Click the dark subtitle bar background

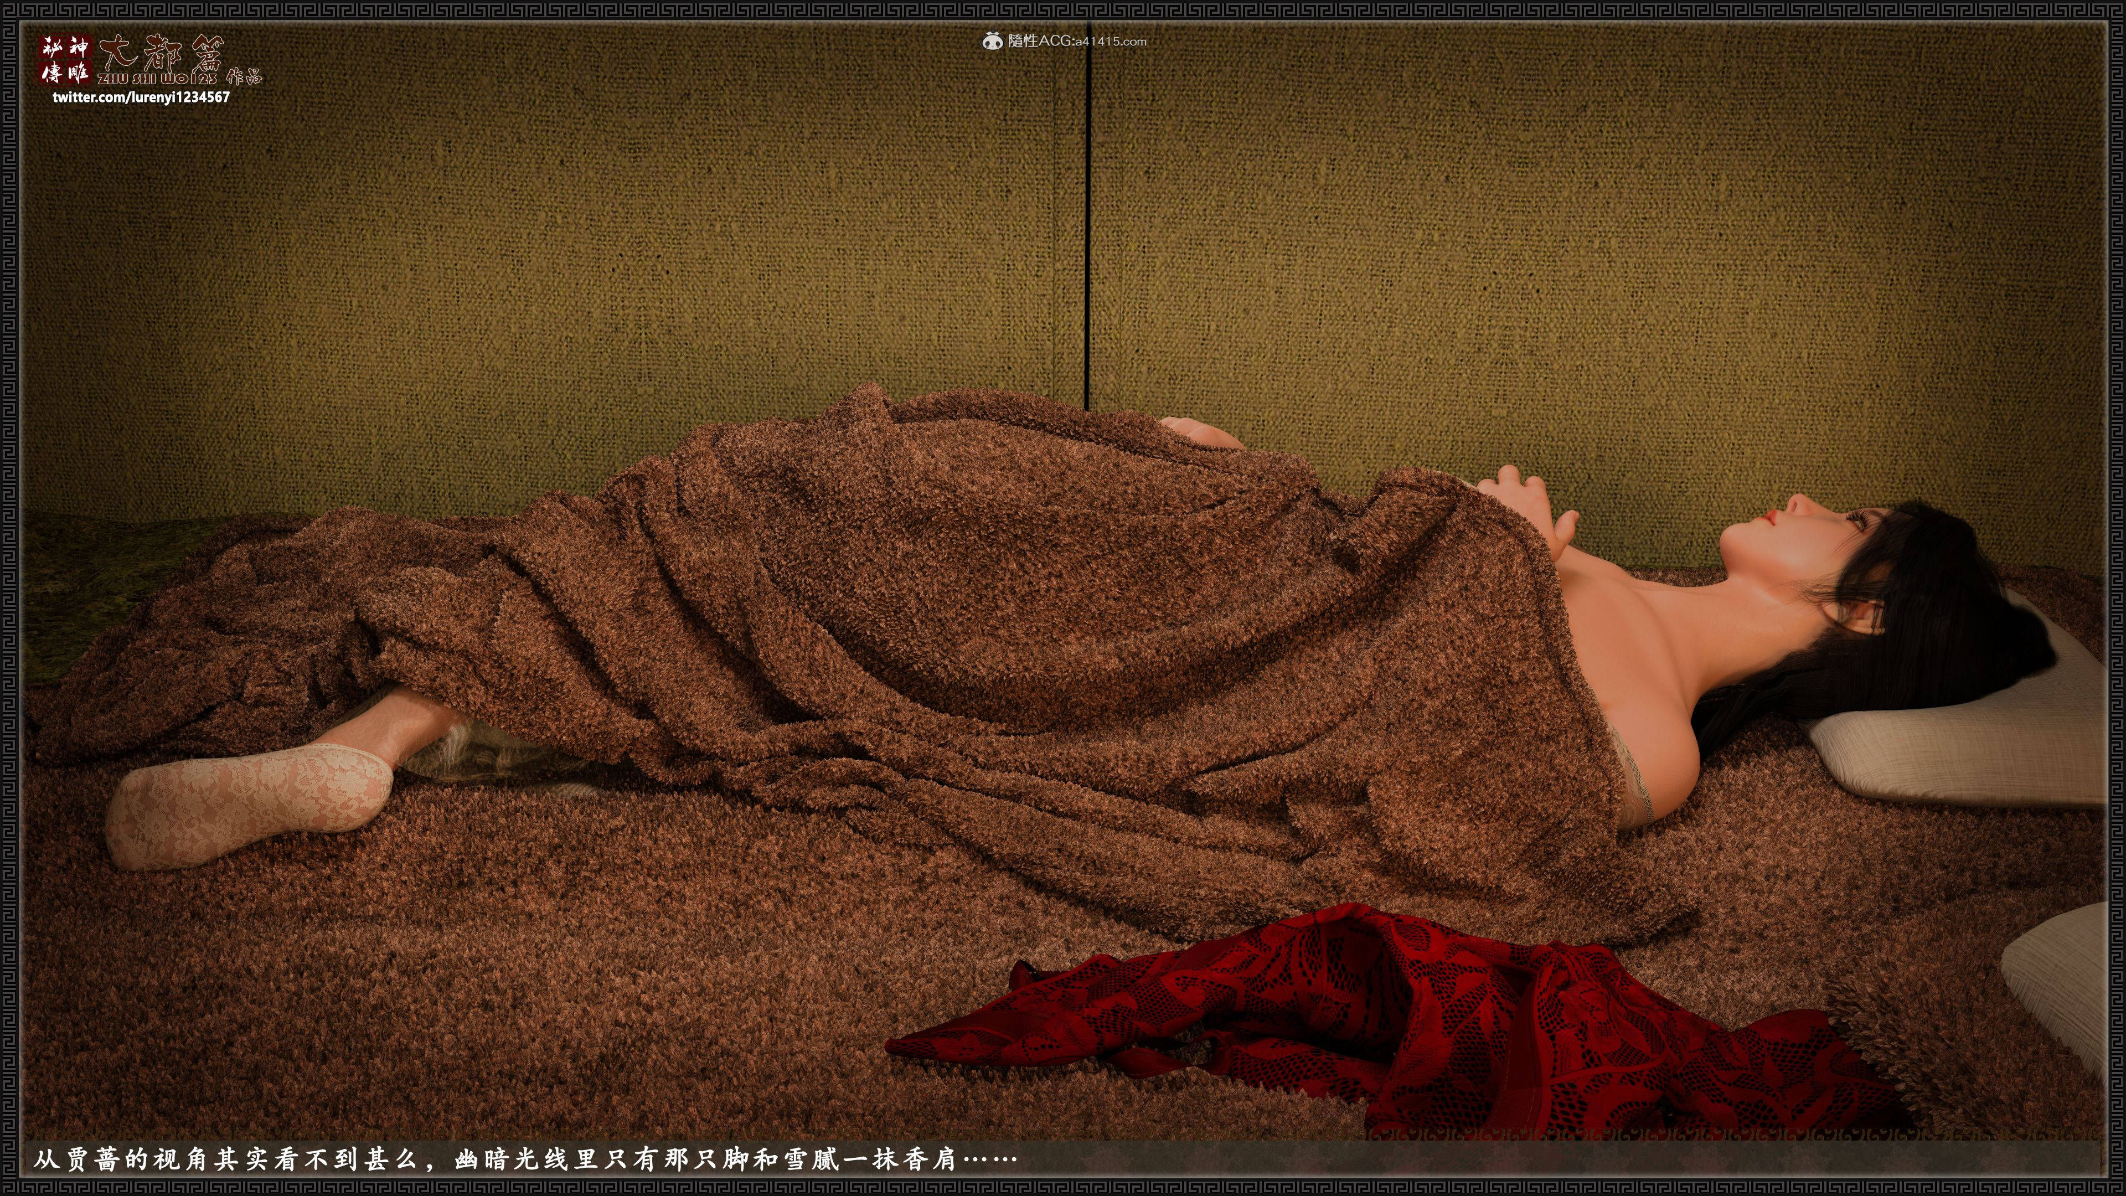[x=1568, y=1159]
